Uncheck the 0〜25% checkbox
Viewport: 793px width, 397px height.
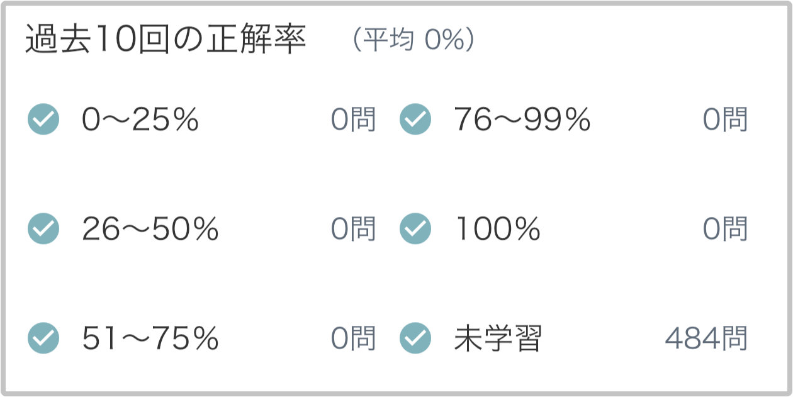point(43,120)
